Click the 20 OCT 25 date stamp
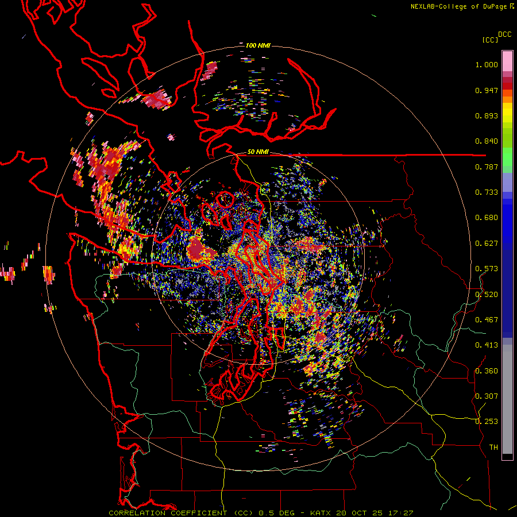Screen dimensions: 517x517 (x=360, y=513)
